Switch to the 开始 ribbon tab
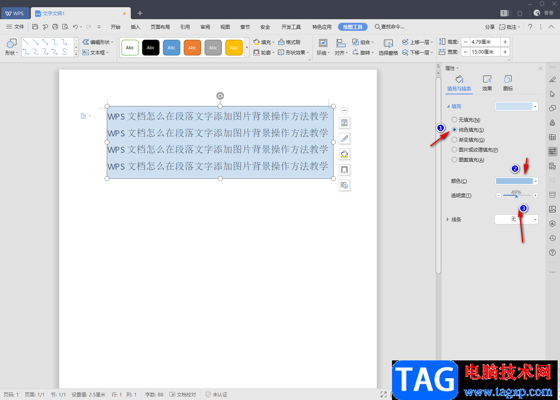 pos(116,27)
